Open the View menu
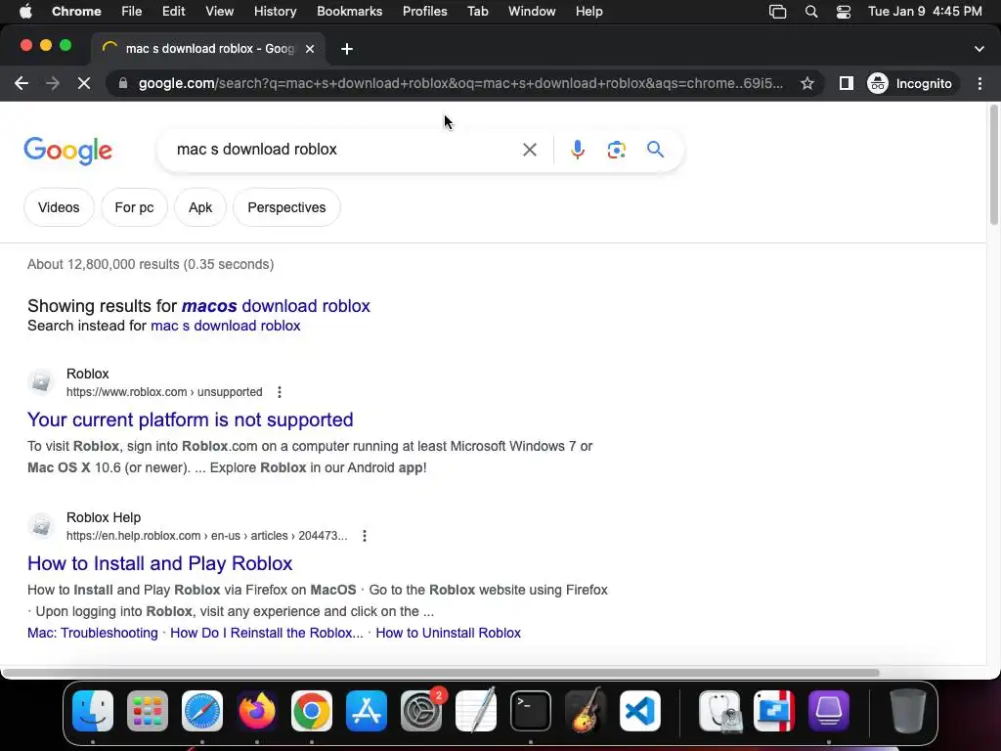 (x=220, y=12)
